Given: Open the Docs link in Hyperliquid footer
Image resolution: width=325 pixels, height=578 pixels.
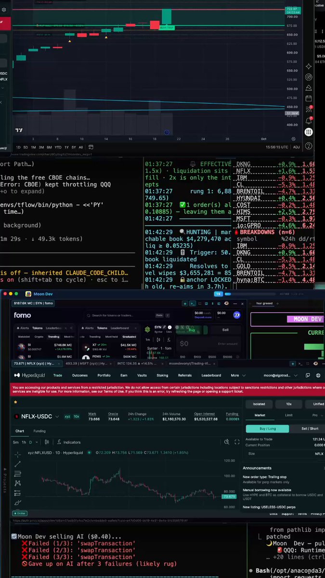Looking at the screenshot, I should coord(273,514).
